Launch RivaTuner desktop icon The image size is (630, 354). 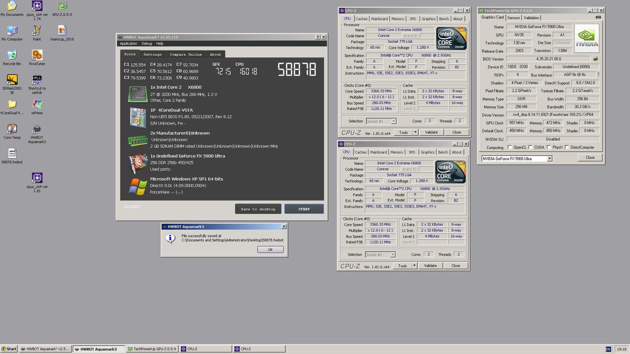pyautogui.click(x=37, y=58)
